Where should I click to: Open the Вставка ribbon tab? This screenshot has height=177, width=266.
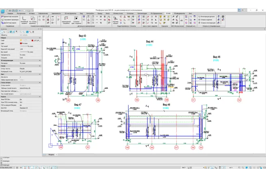[32, 13]
